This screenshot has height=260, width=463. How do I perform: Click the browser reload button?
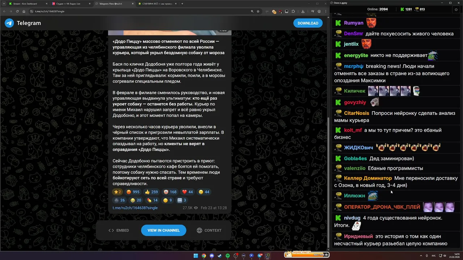17,11
